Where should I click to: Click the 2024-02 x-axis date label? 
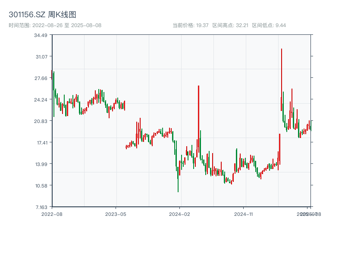[180, 214]
